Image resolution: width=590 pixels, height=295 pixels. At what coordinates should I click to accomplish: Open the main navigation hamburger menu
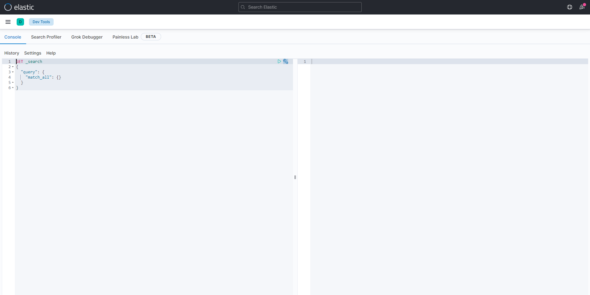point(8,22)
